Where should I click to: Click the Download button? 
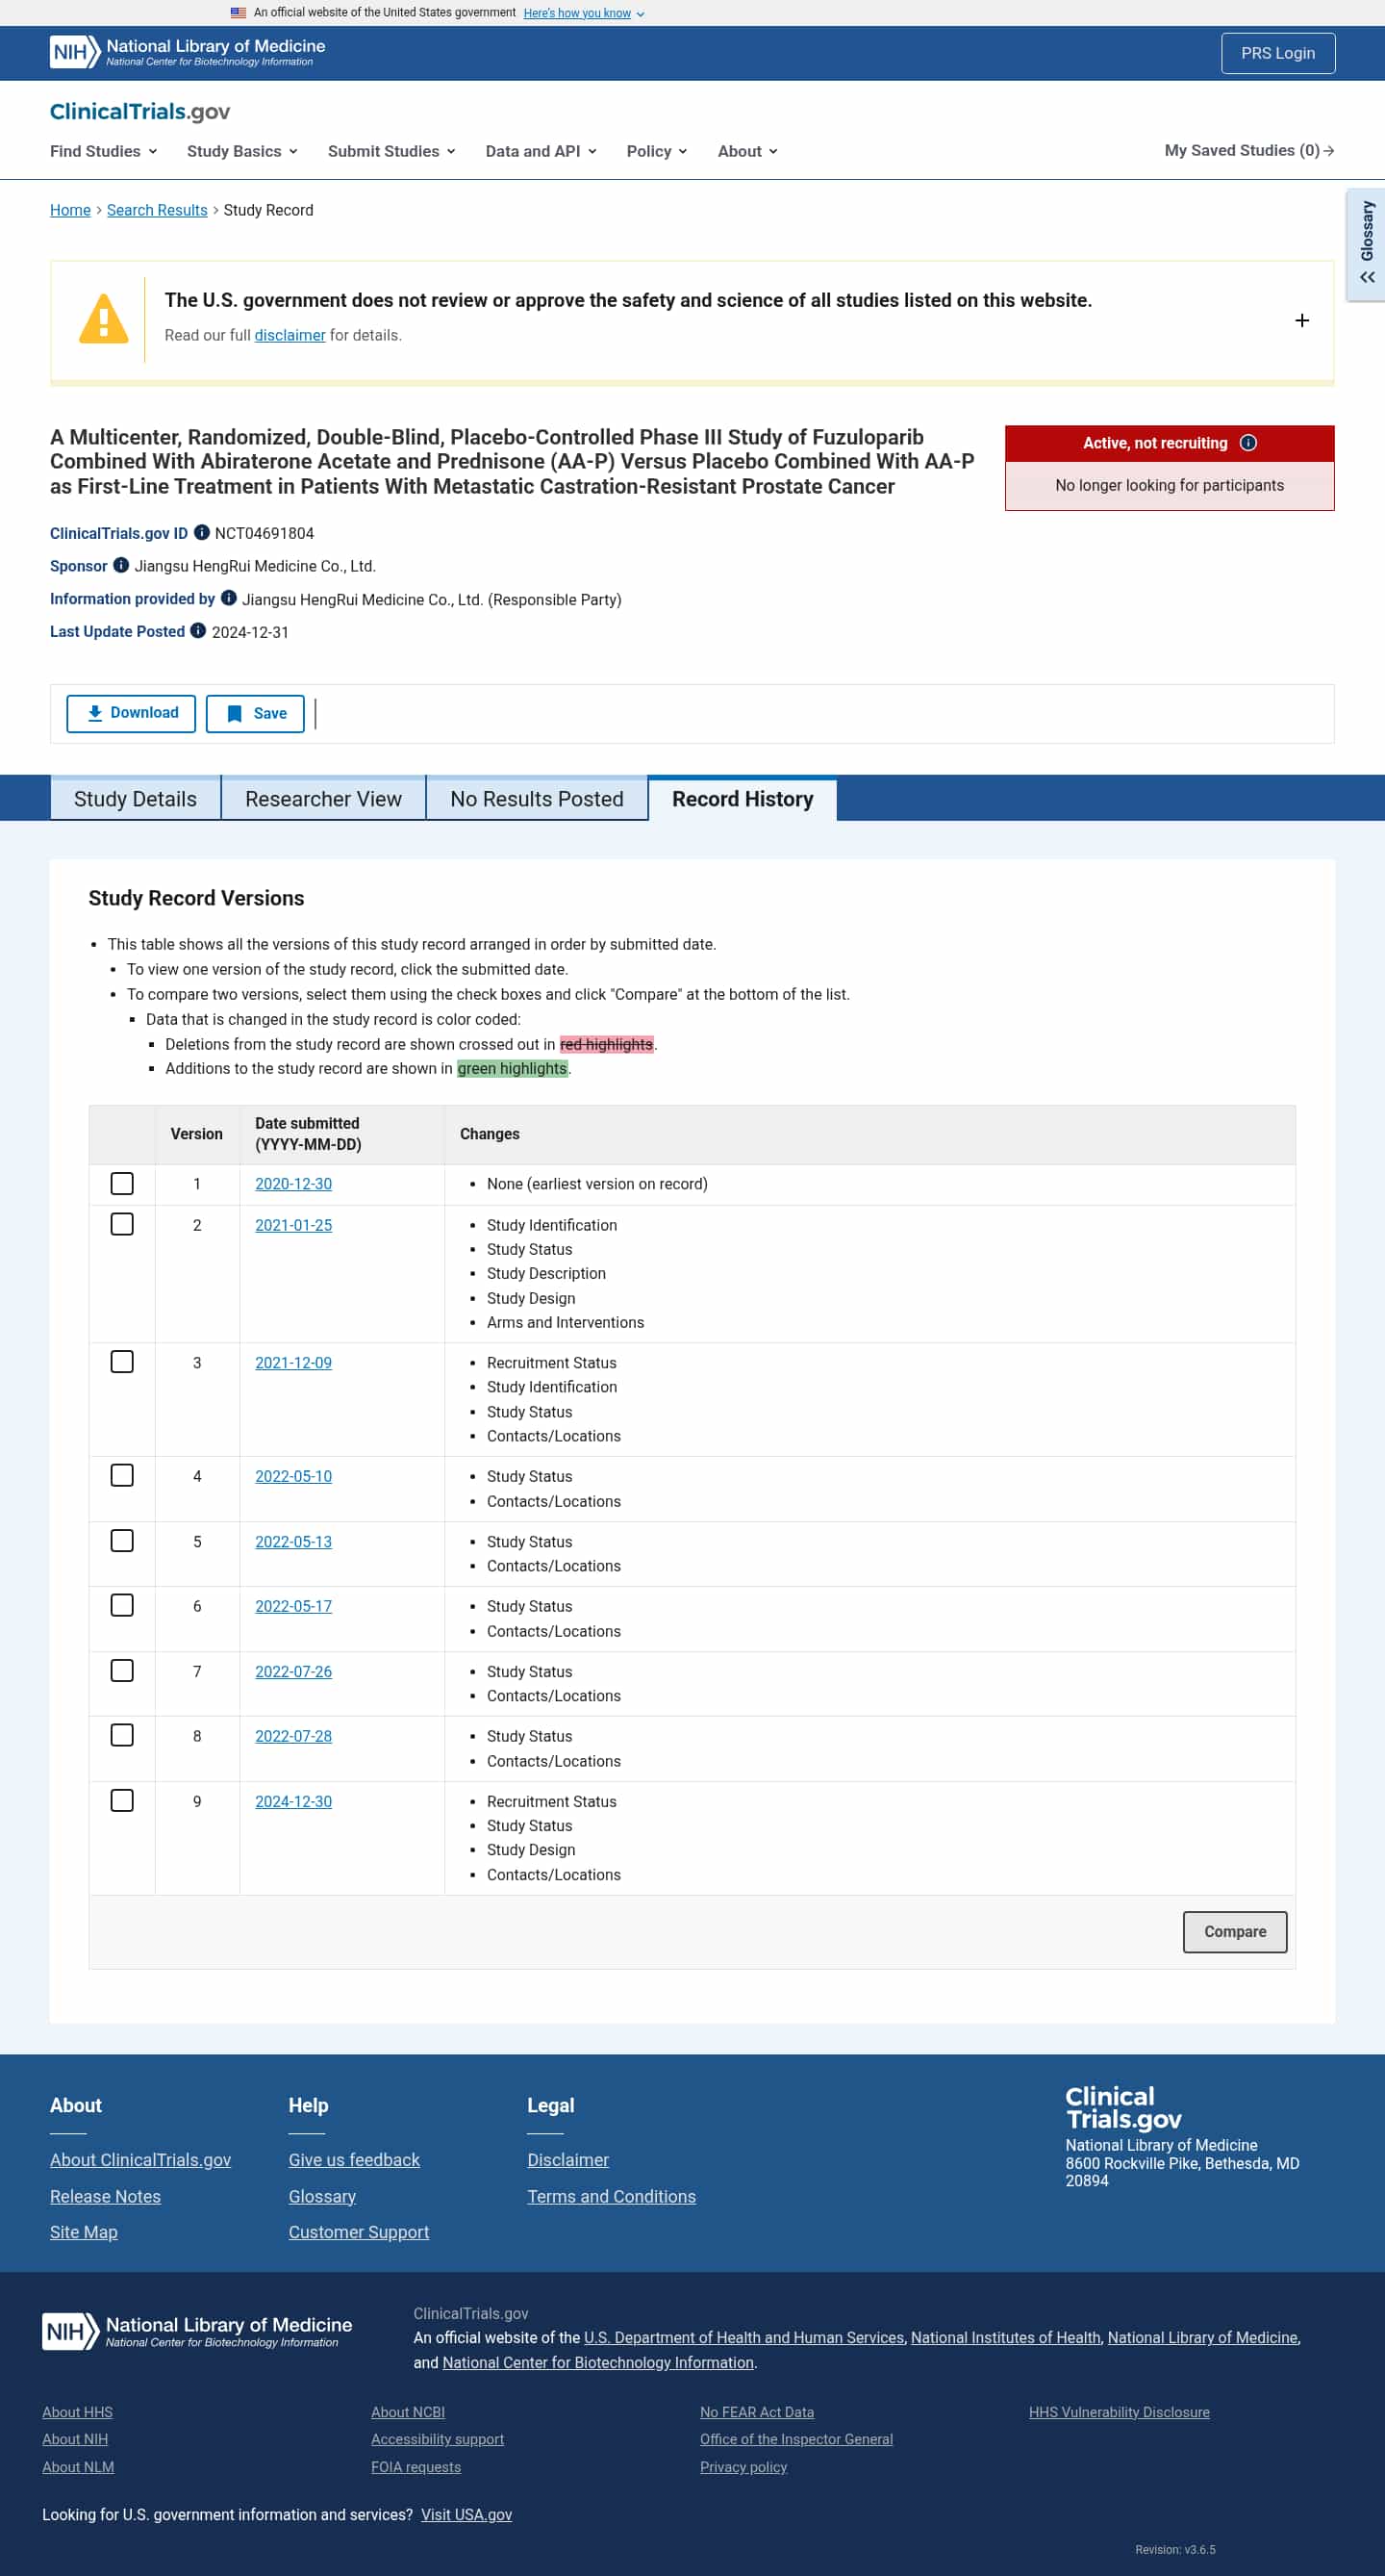pos(131,713)
